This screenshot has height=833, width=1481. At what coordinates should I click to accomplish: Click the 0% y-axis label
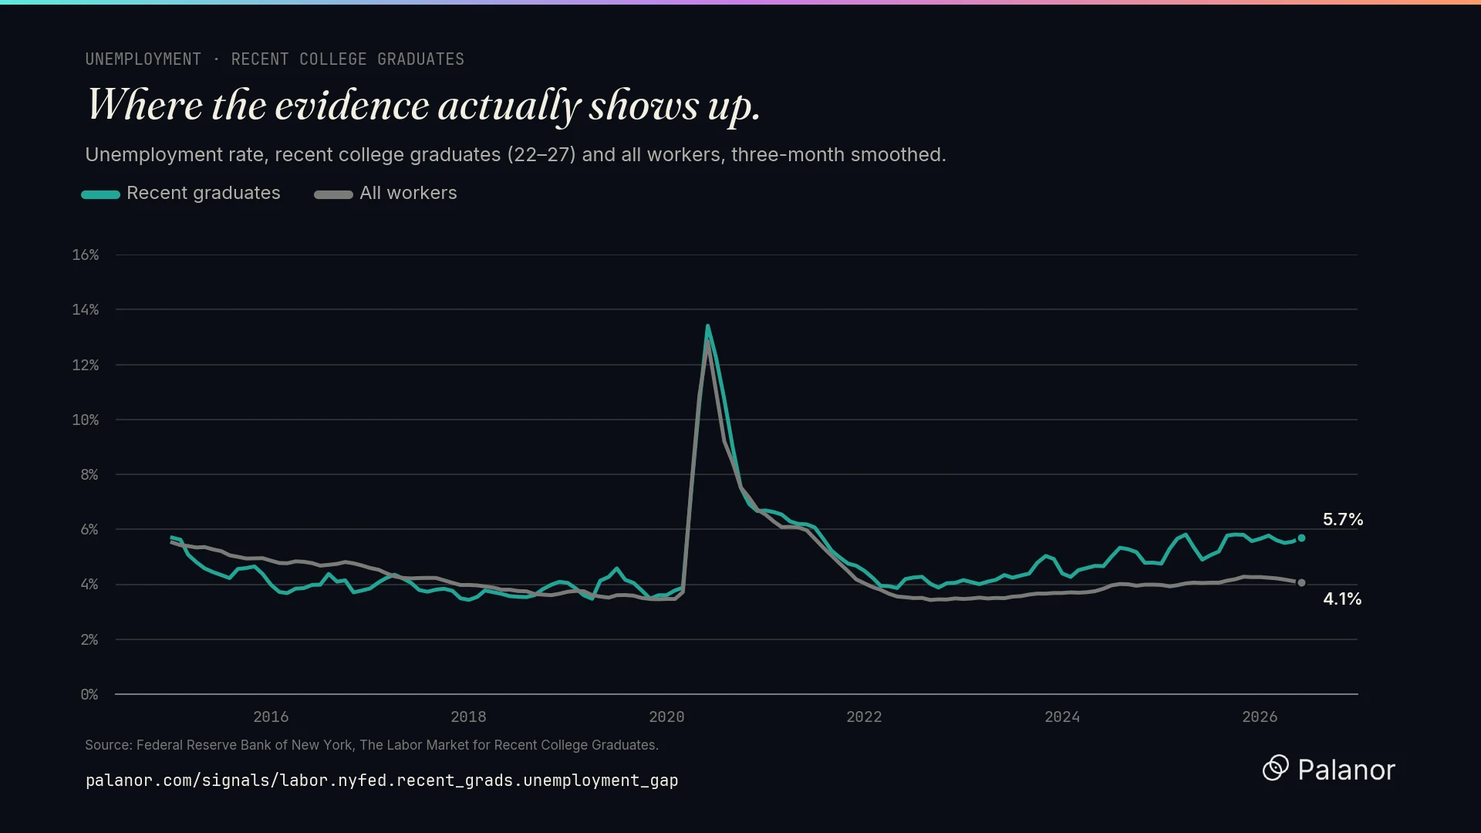pyautogui.click(x=89, y=695)
